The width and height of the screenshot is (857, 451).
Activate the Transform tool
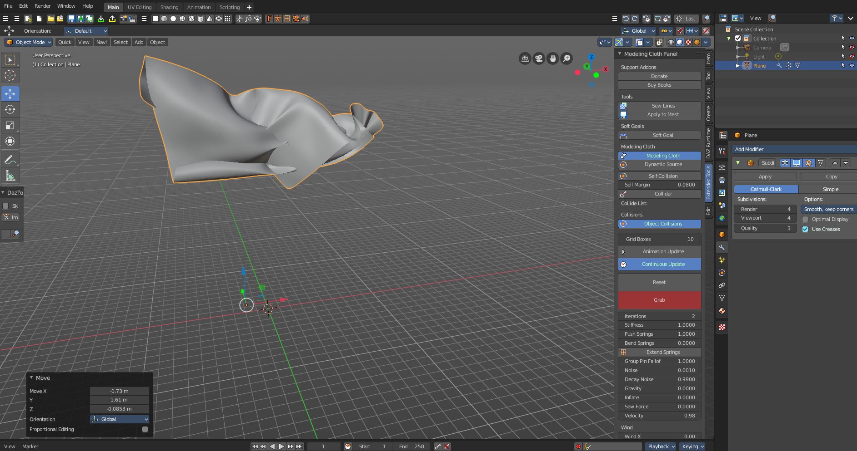point(10,141)
